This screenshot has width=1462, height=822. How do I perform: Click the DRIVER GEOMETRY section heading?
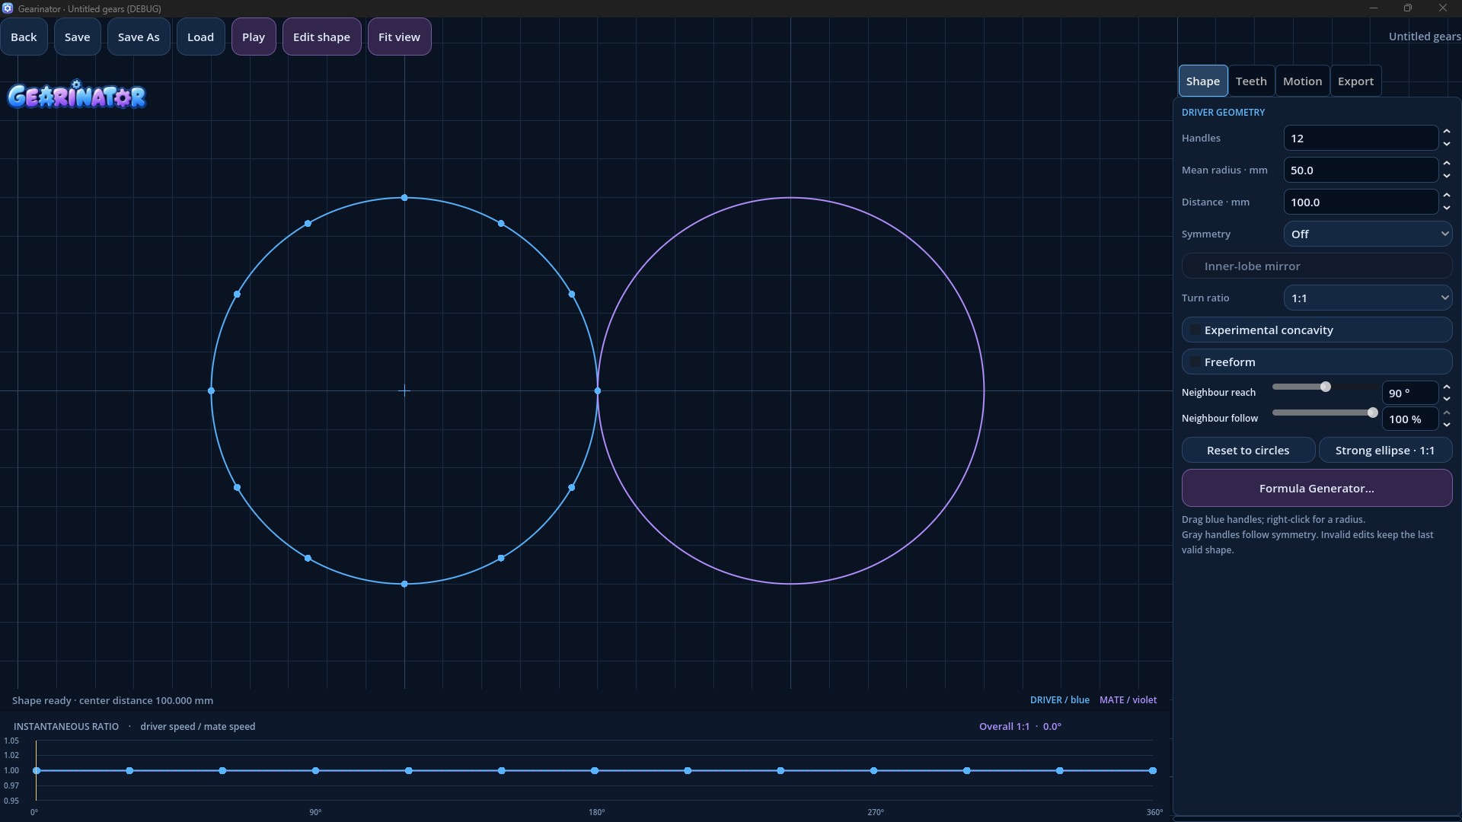click(x=1223, y=112)
